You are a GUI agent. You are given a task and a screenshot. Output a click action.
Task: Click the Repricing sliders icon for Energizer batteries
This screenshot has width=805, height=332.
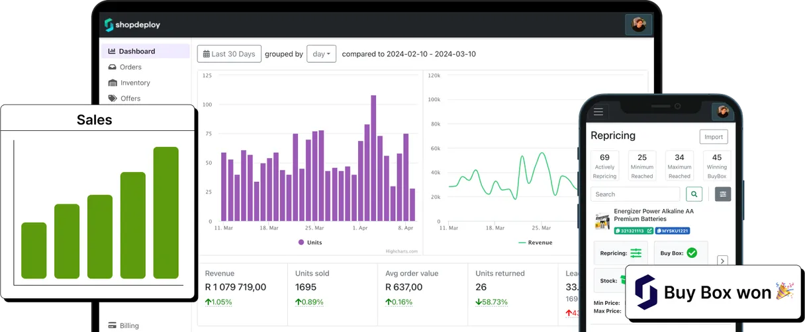(x=636, y=253)
